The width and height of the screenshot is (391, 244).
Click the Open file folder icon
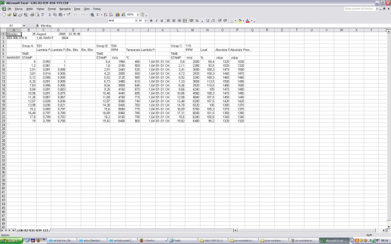point(9,15)
